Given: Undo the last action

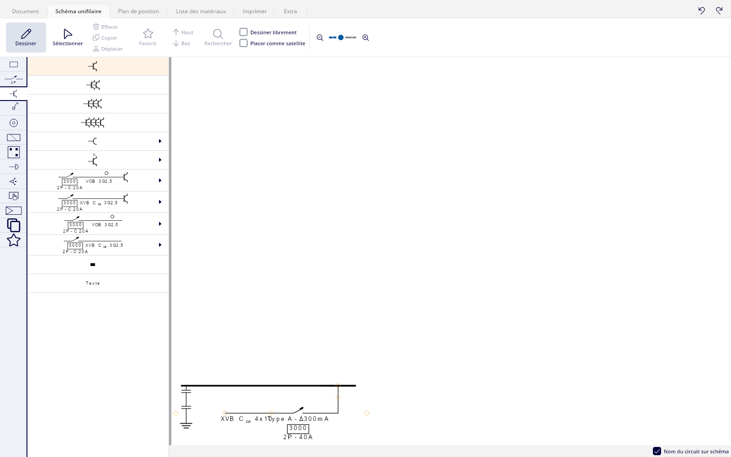Looking at the screenshot, I should pos(702,11).
